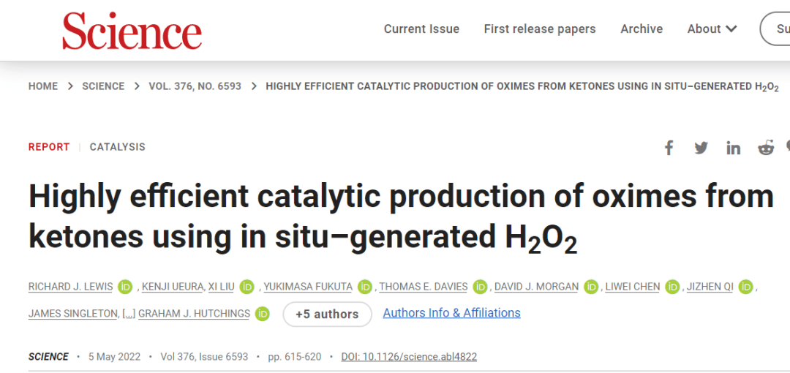This screenshot has height=373, width=790.
Task: Expand the hidden +5 authors list
Action: click(x=327, y=314)
